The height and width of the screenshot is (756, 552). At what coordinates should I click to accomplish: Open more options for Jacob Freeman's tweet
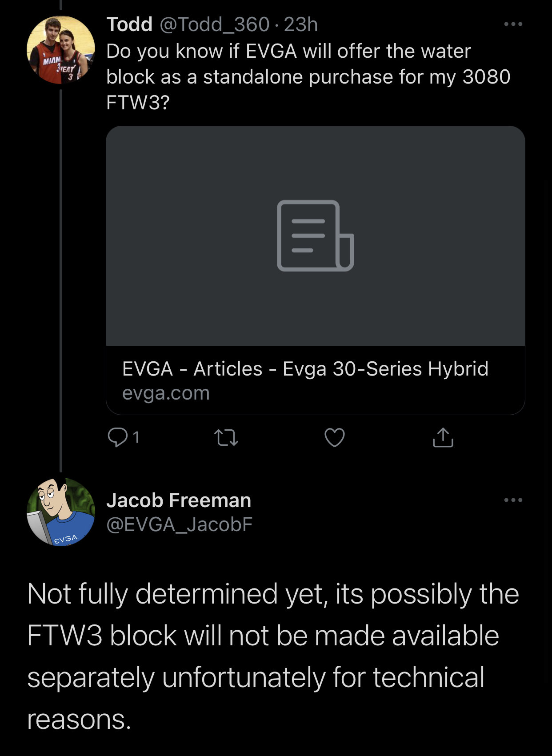point(513,500)
